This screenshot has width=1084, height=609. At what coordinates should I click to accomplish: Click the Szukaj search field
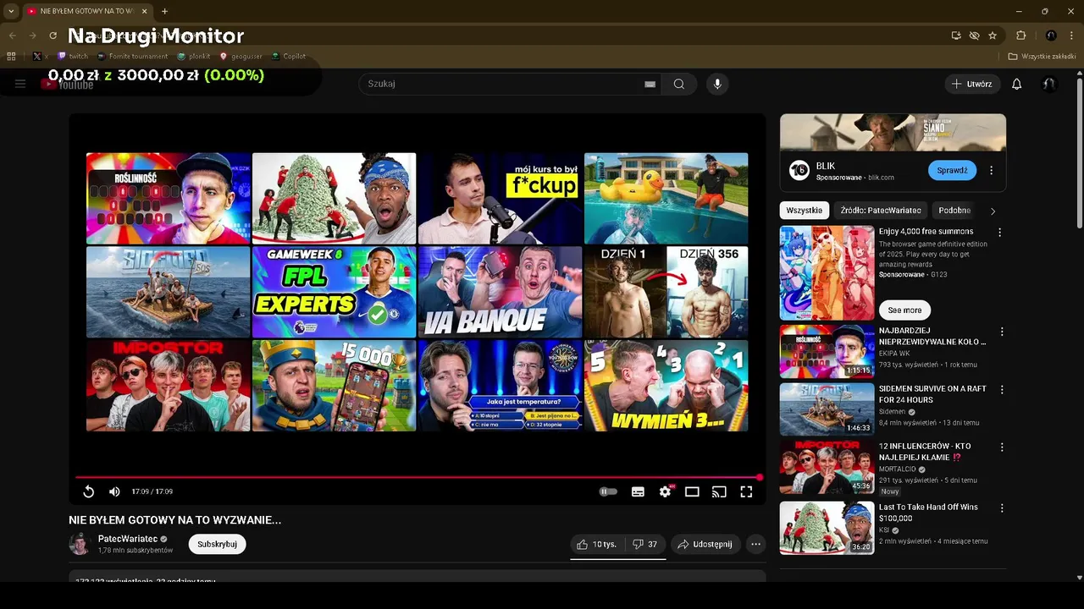click(500, 84)
